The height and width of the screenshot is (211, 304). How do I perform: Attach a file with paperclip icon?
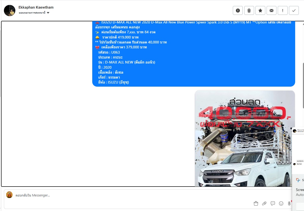point(264,203)
